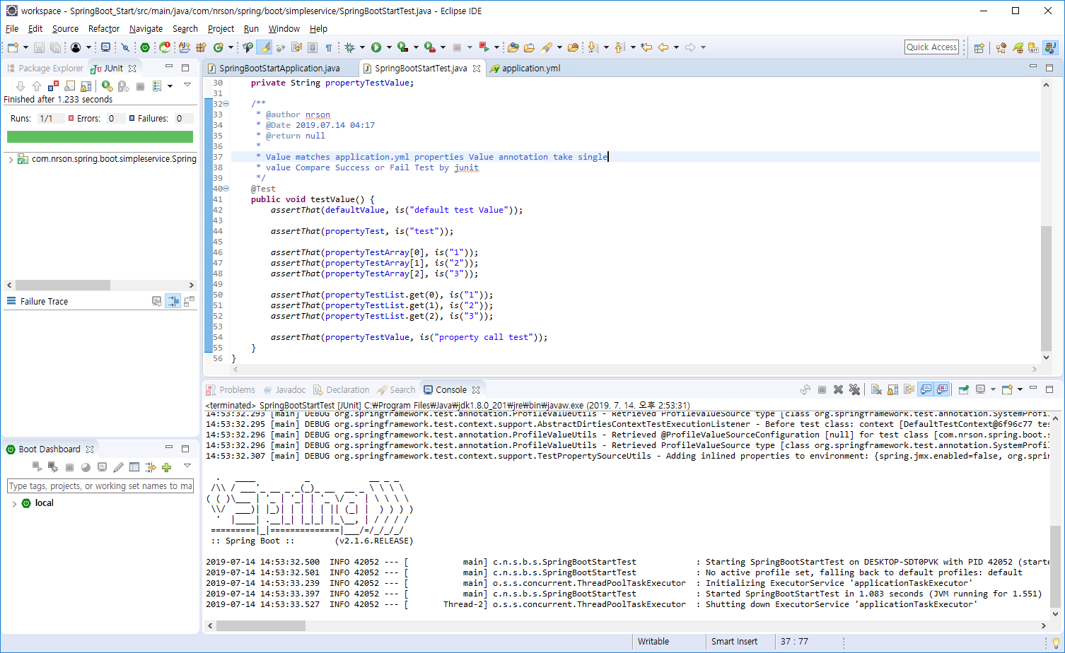Click the Last Edit Location arrow icon
This screenshot has height=653, width=1065.
(x=646, y=47)
